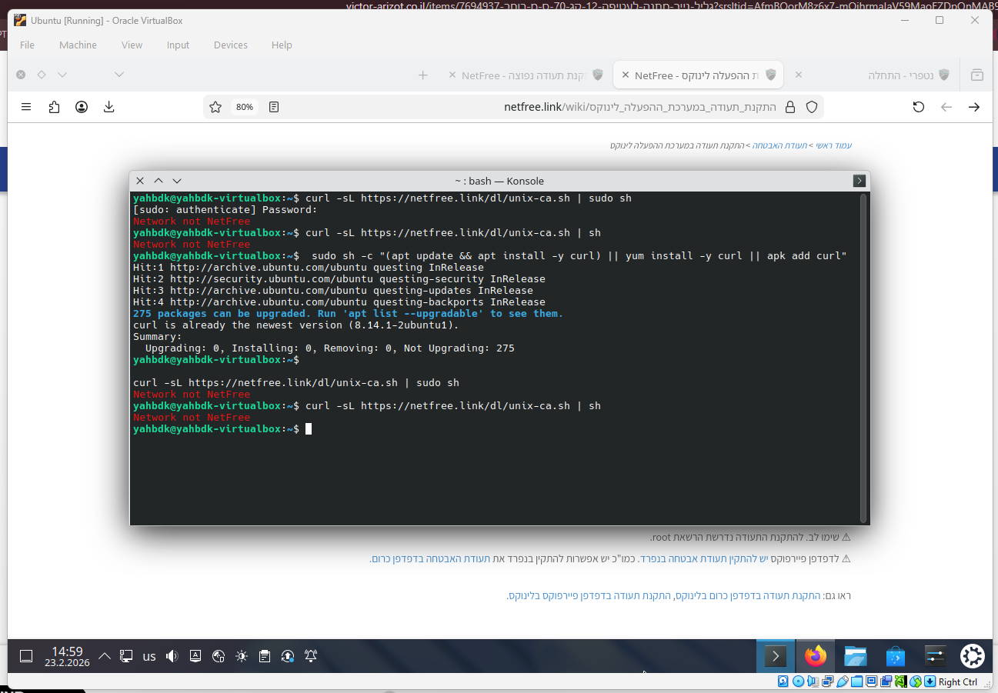Toggle the volume speaker icon in tray
Viewport: 998px width, 693px height.
172,656
